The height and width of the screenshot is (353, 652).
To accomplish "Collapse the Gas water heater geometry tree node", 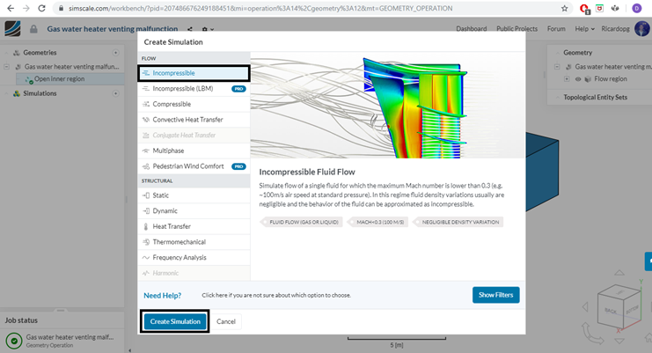I will point(7,67).
